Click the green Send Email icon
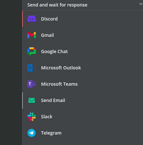This screenshot has width=143, height=145. [x=32, y=100]
